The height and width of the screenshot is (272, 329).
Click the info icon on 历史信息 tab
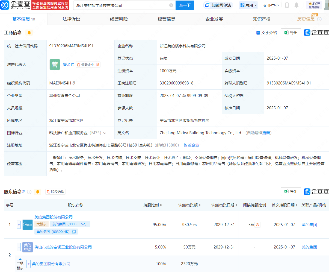319,19
